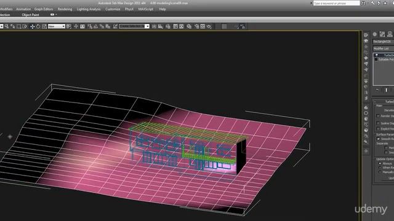Select Always update option radio
Viewport: 394px width, 221px height.
point(380,163)
